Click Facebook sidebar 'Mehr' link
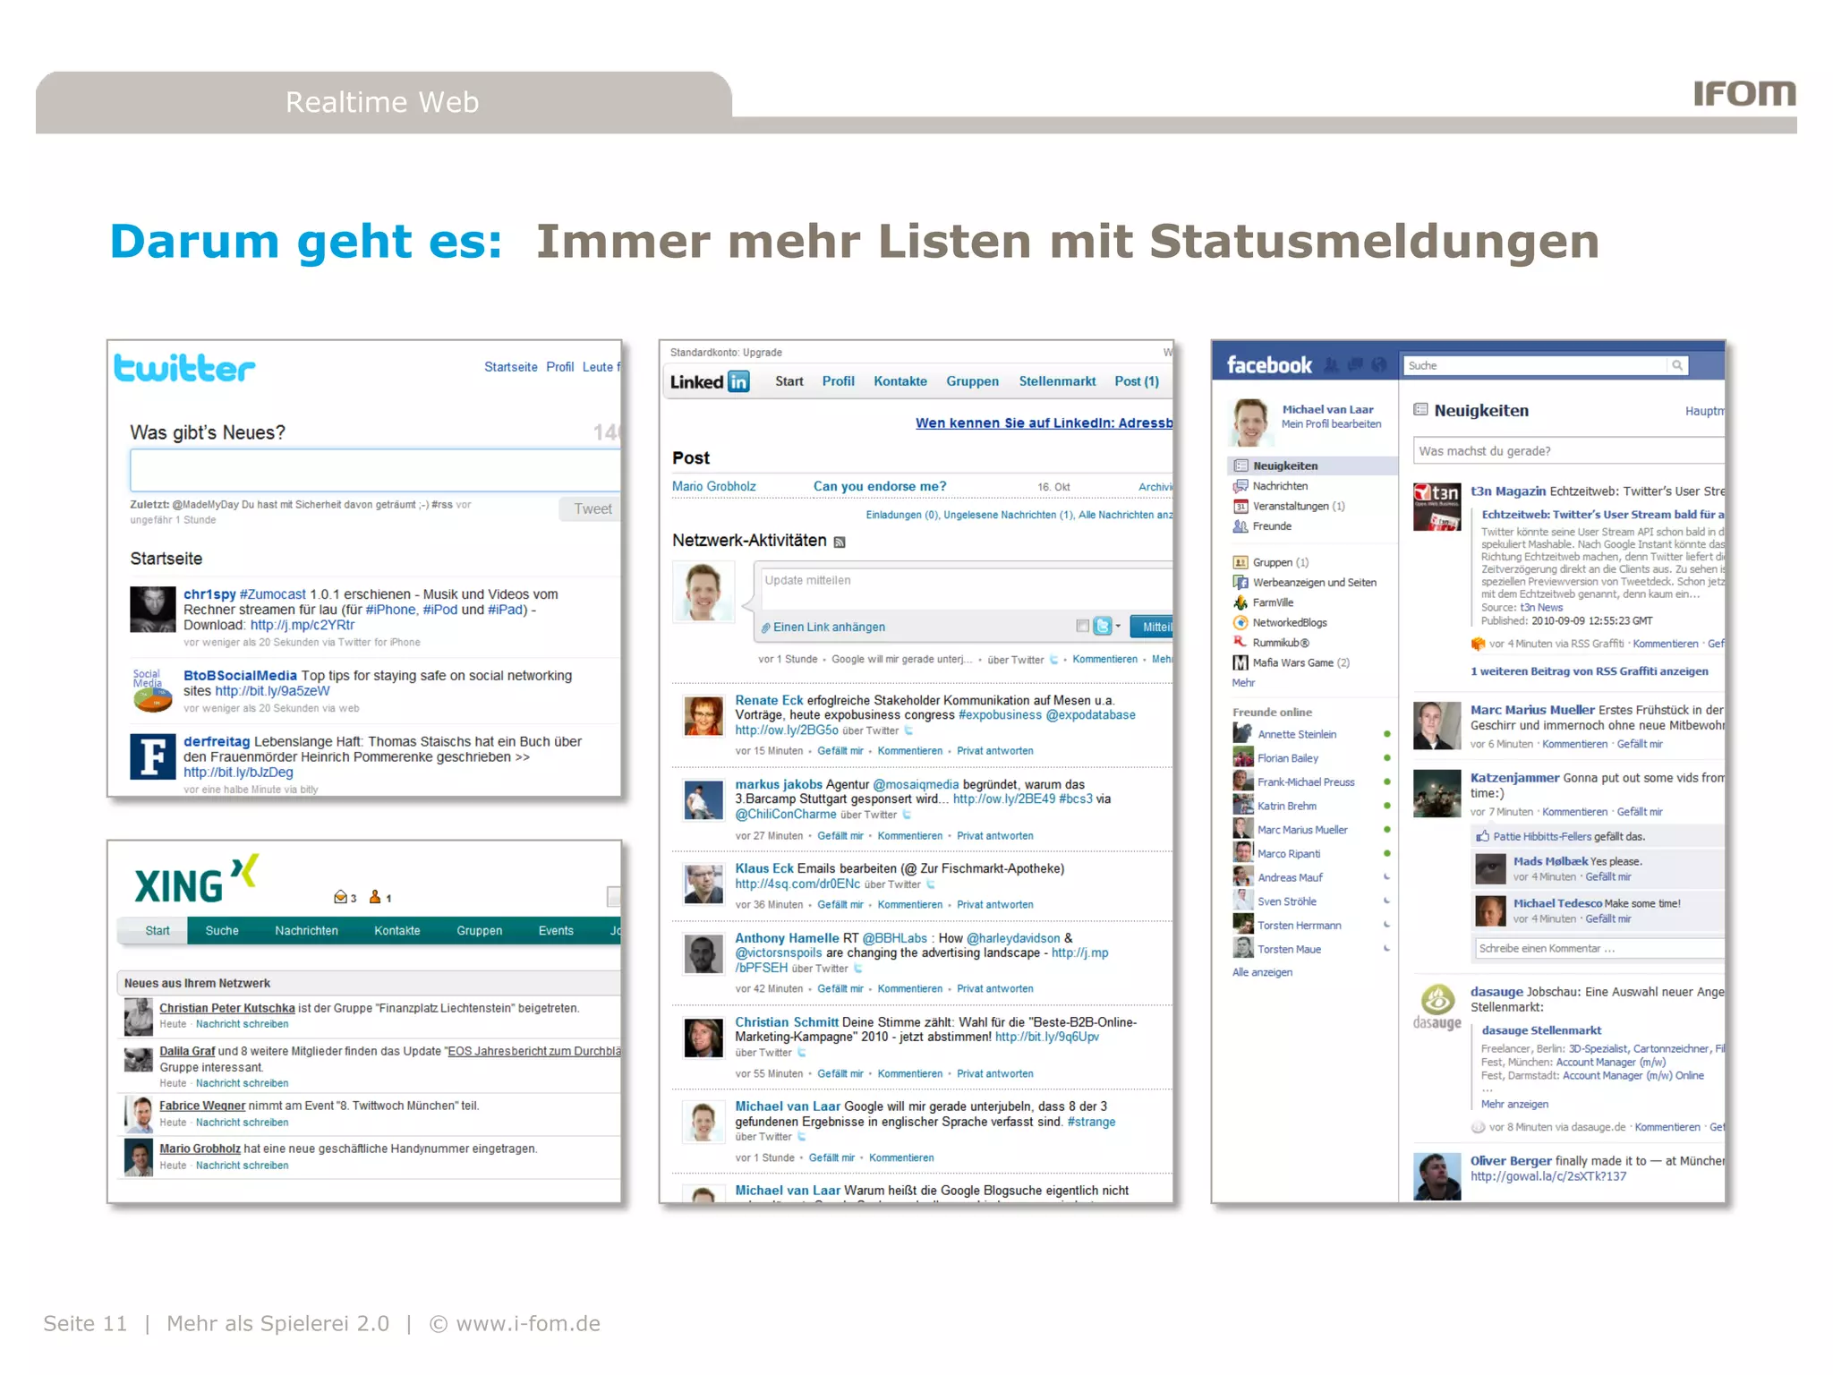Image resolution: width=1833 pixels, height=1375 pixels. pos(1243,683)
